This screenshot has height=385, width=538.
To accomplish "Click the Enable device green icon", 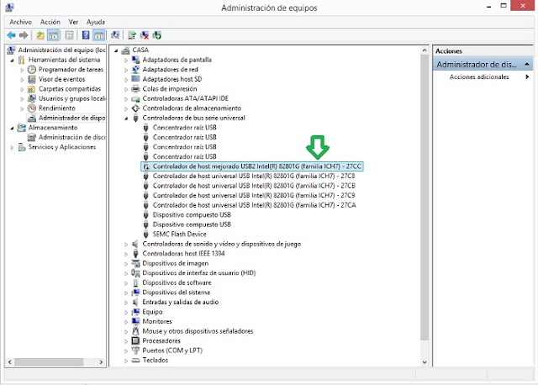I will [157, 35].
